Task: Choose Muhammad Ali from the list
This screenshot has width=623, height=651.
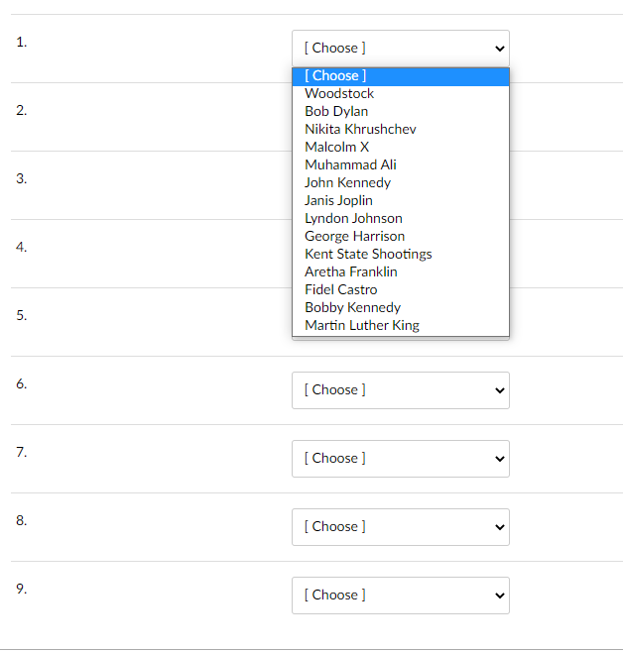Action: tap(350, 164)
